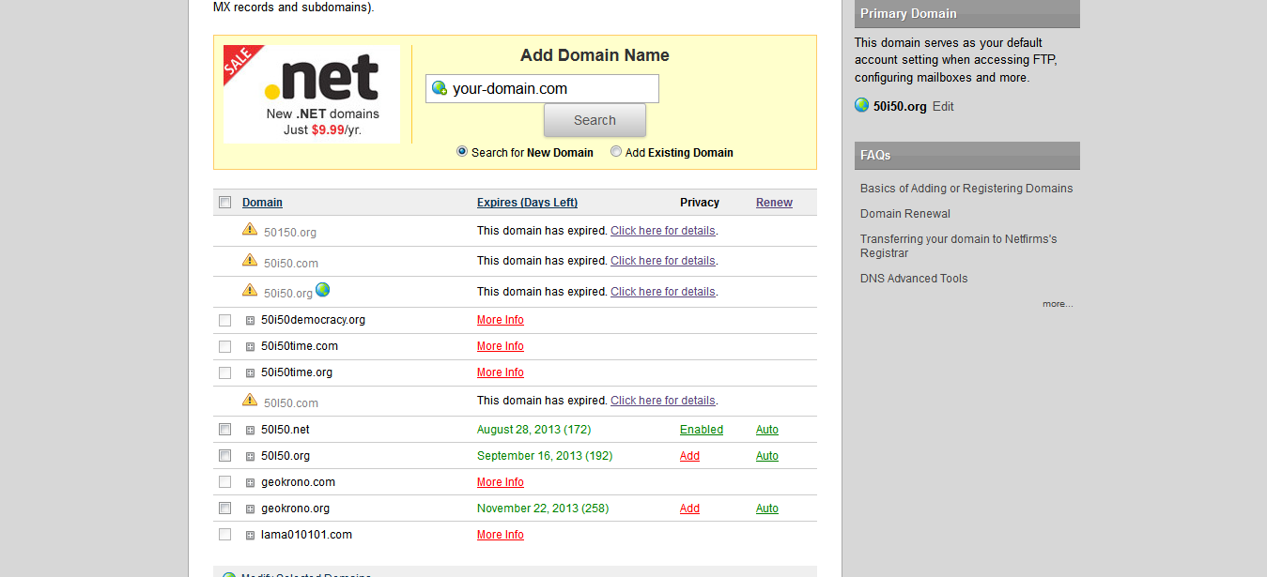This screenshot has height=577, width=1267.
Task: Expand the 50i50time.org row
Action: pos(250,373)
